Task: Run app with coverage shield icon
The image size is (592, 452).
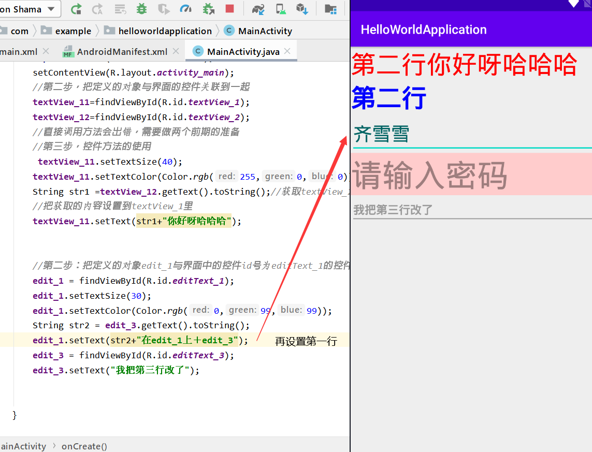Action: click(x=164, y=9)
